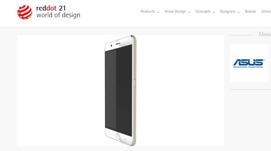Expand the chevron next to Products
The image size is (271, 151).
tap(158, 12)
